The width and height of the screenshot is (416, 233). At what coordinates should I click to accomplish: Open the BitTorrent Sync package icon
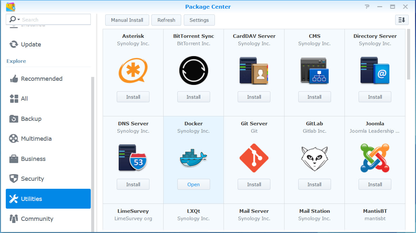[194, 71]
